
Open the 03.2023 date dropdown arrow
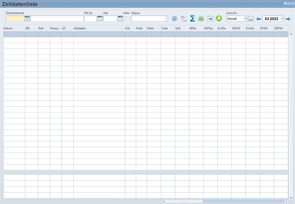point(282,19)
